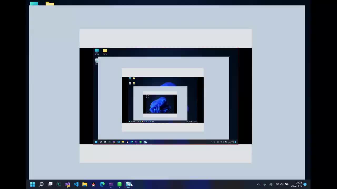Screen dimensions: 337x189
Task: Open Microsoft Edge from the taskbar
Action: pos(102,184)
